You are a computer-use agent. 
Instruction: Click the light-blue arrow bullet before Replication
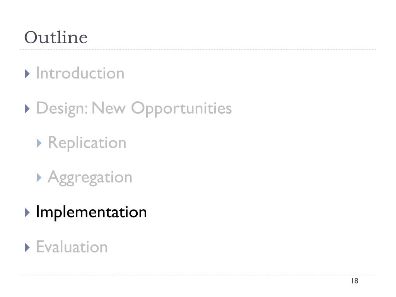click(x=39, y=143)
